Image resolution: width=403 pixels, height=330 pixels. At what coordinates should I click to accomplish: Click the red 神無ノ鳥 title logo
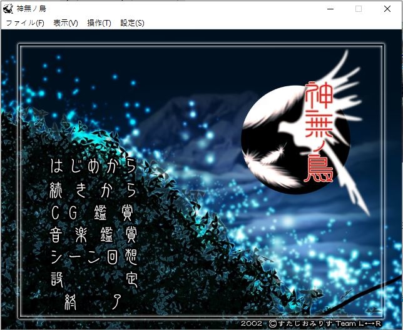pos(319,132)
